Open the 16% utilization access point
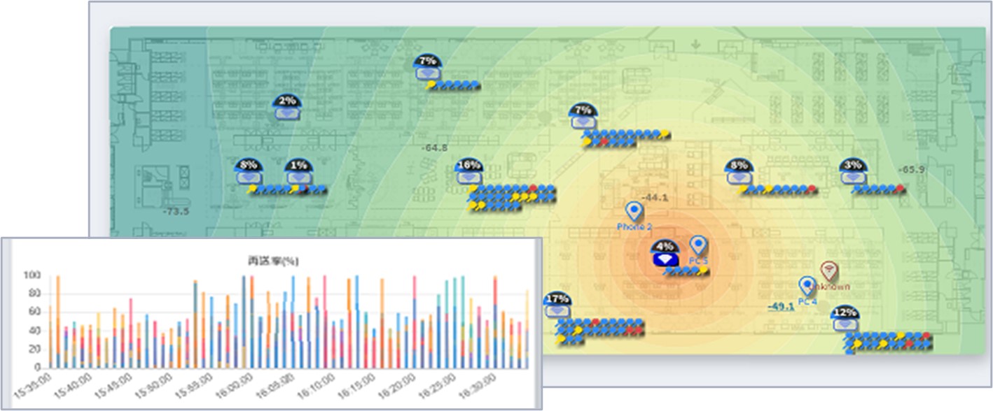The height and width of the screenshot is (411, 993). coord(468,173)
